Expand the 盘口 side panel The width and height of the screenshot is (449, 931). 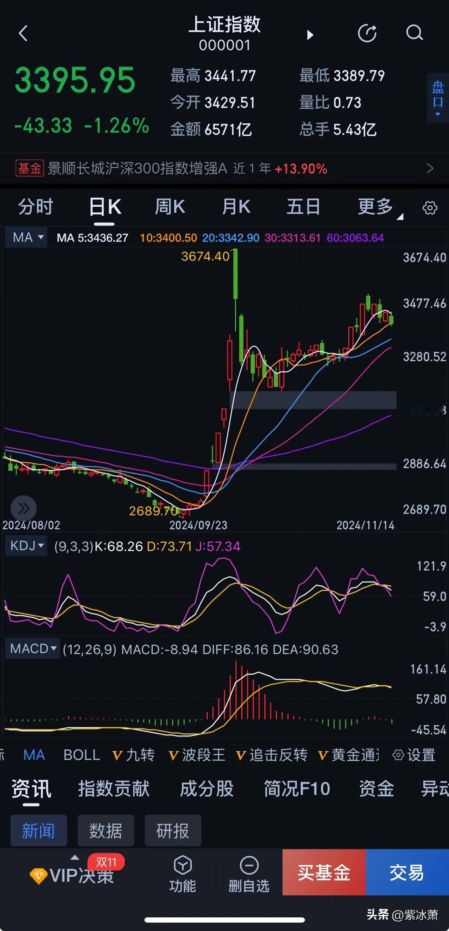click(438, 98)
